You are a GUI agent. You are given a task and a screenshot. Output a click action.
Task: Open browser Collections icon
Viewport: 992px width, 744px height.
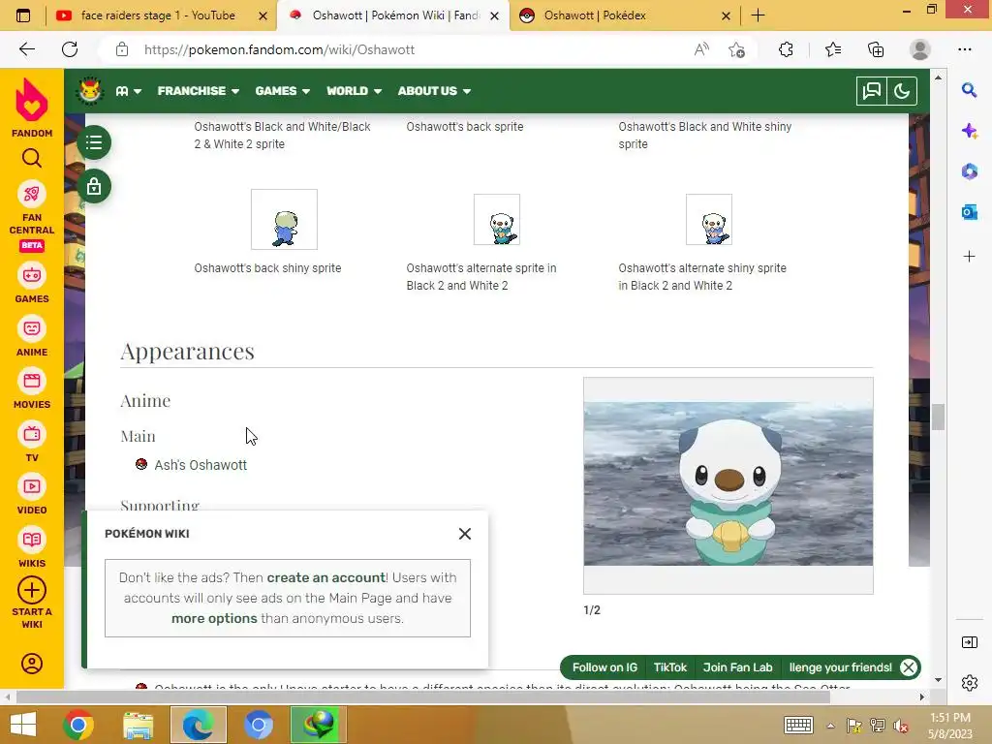pos(876,49)
